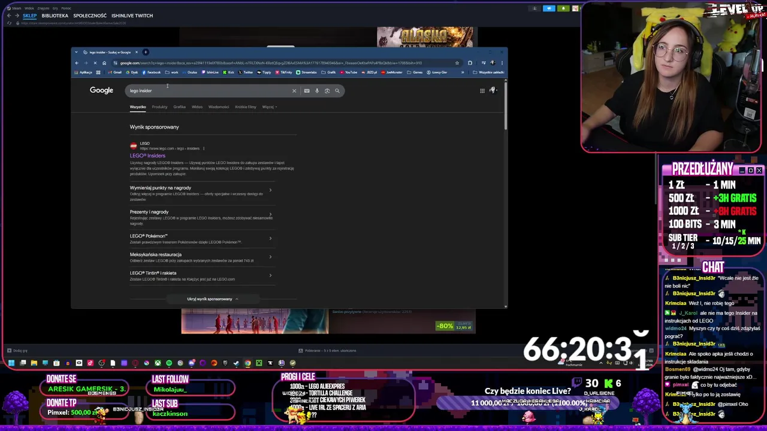This screenshot has width=767, height=431.
Task: Collapse results via Ukryj wynik sponsorowany
Action: [x=213, y=299]
